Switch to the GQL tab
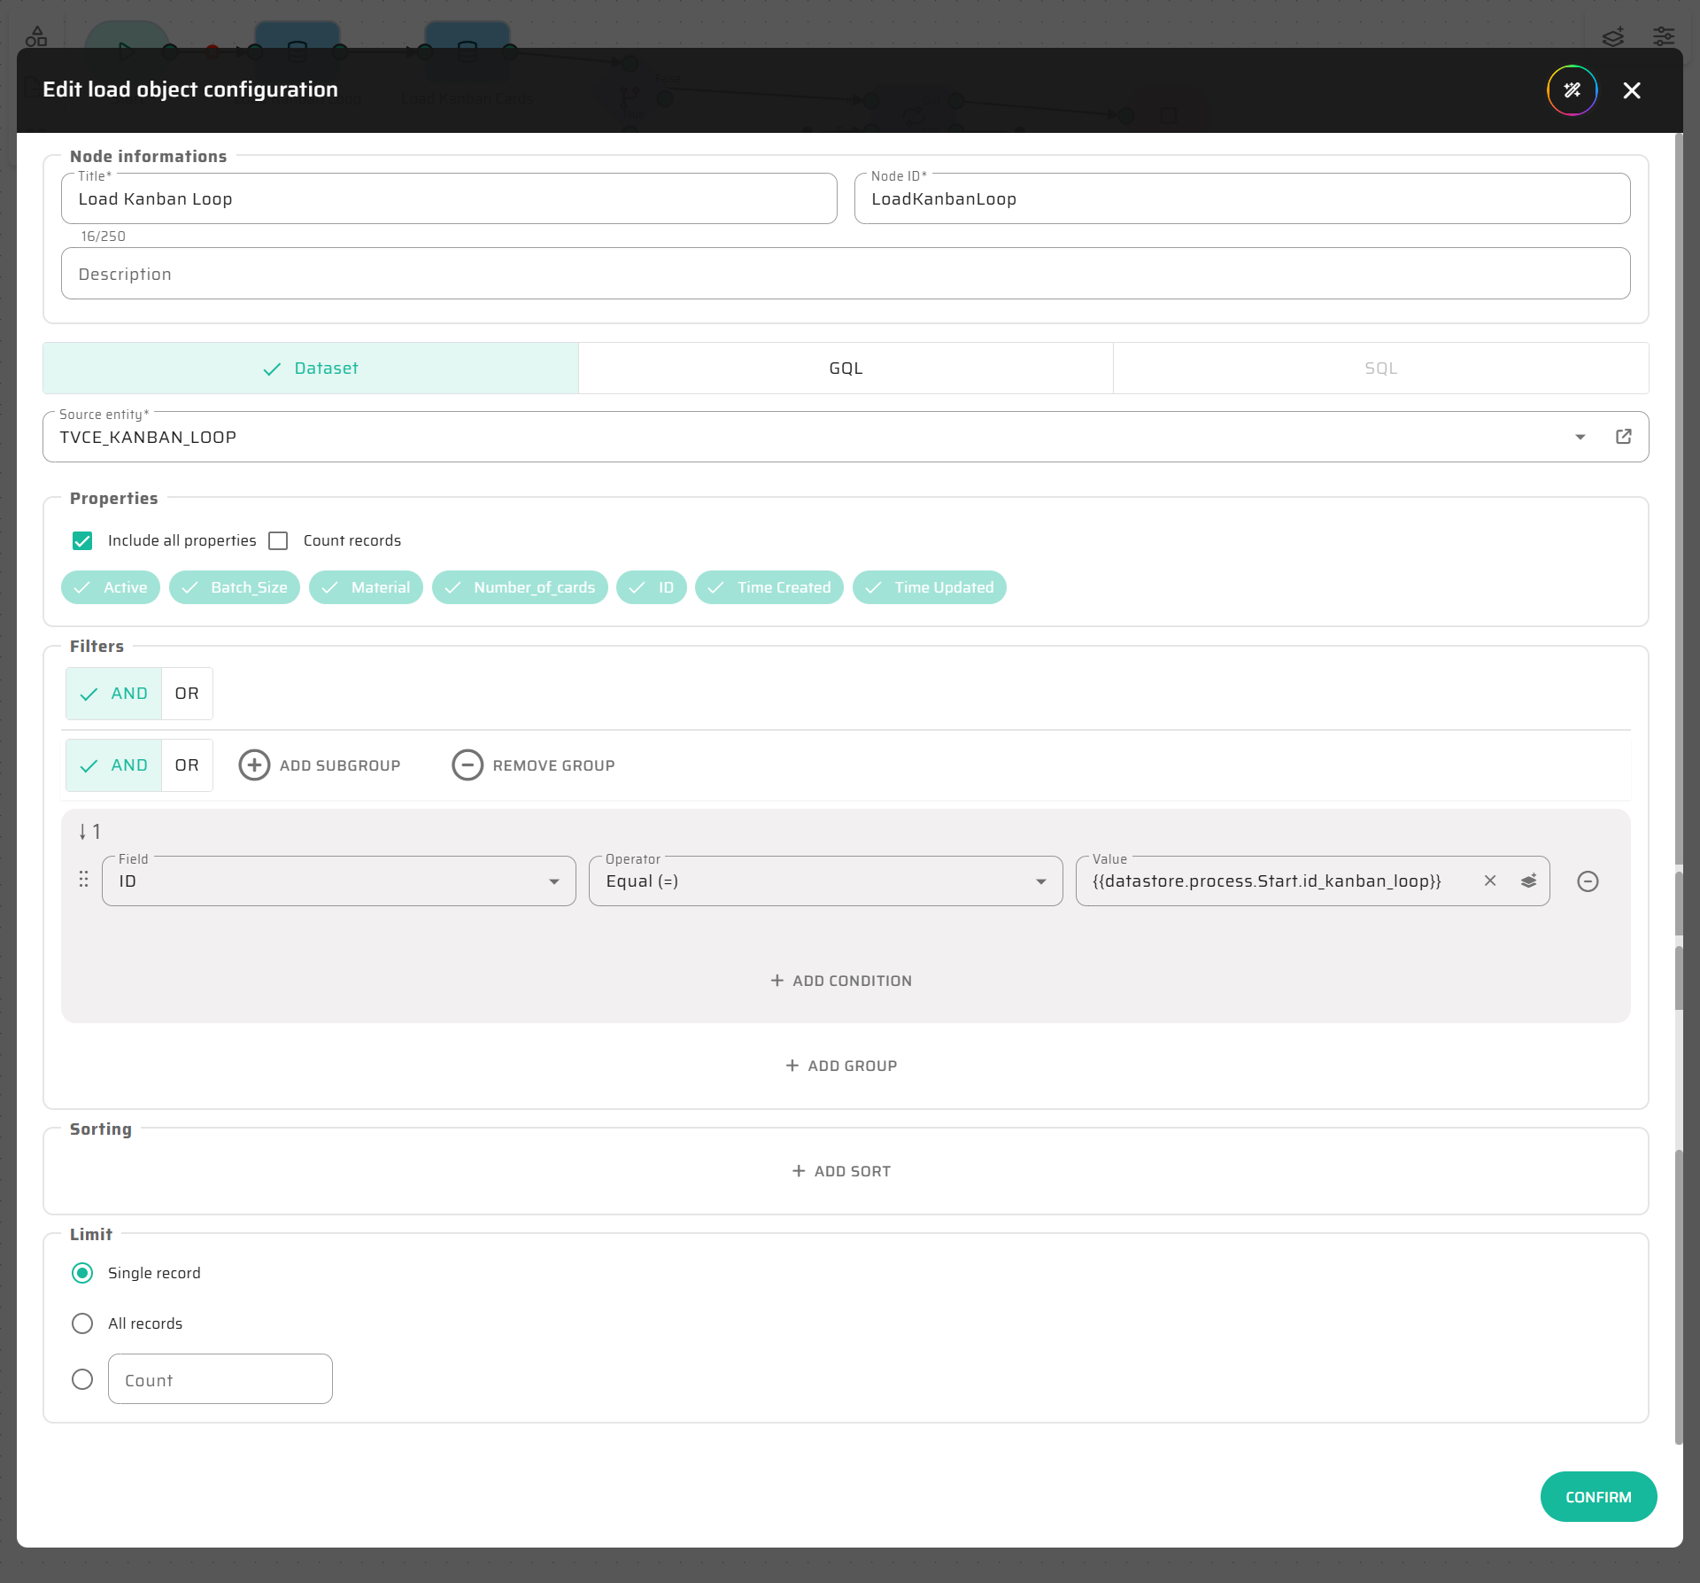1700x1583 pixels. pos(846,369)
